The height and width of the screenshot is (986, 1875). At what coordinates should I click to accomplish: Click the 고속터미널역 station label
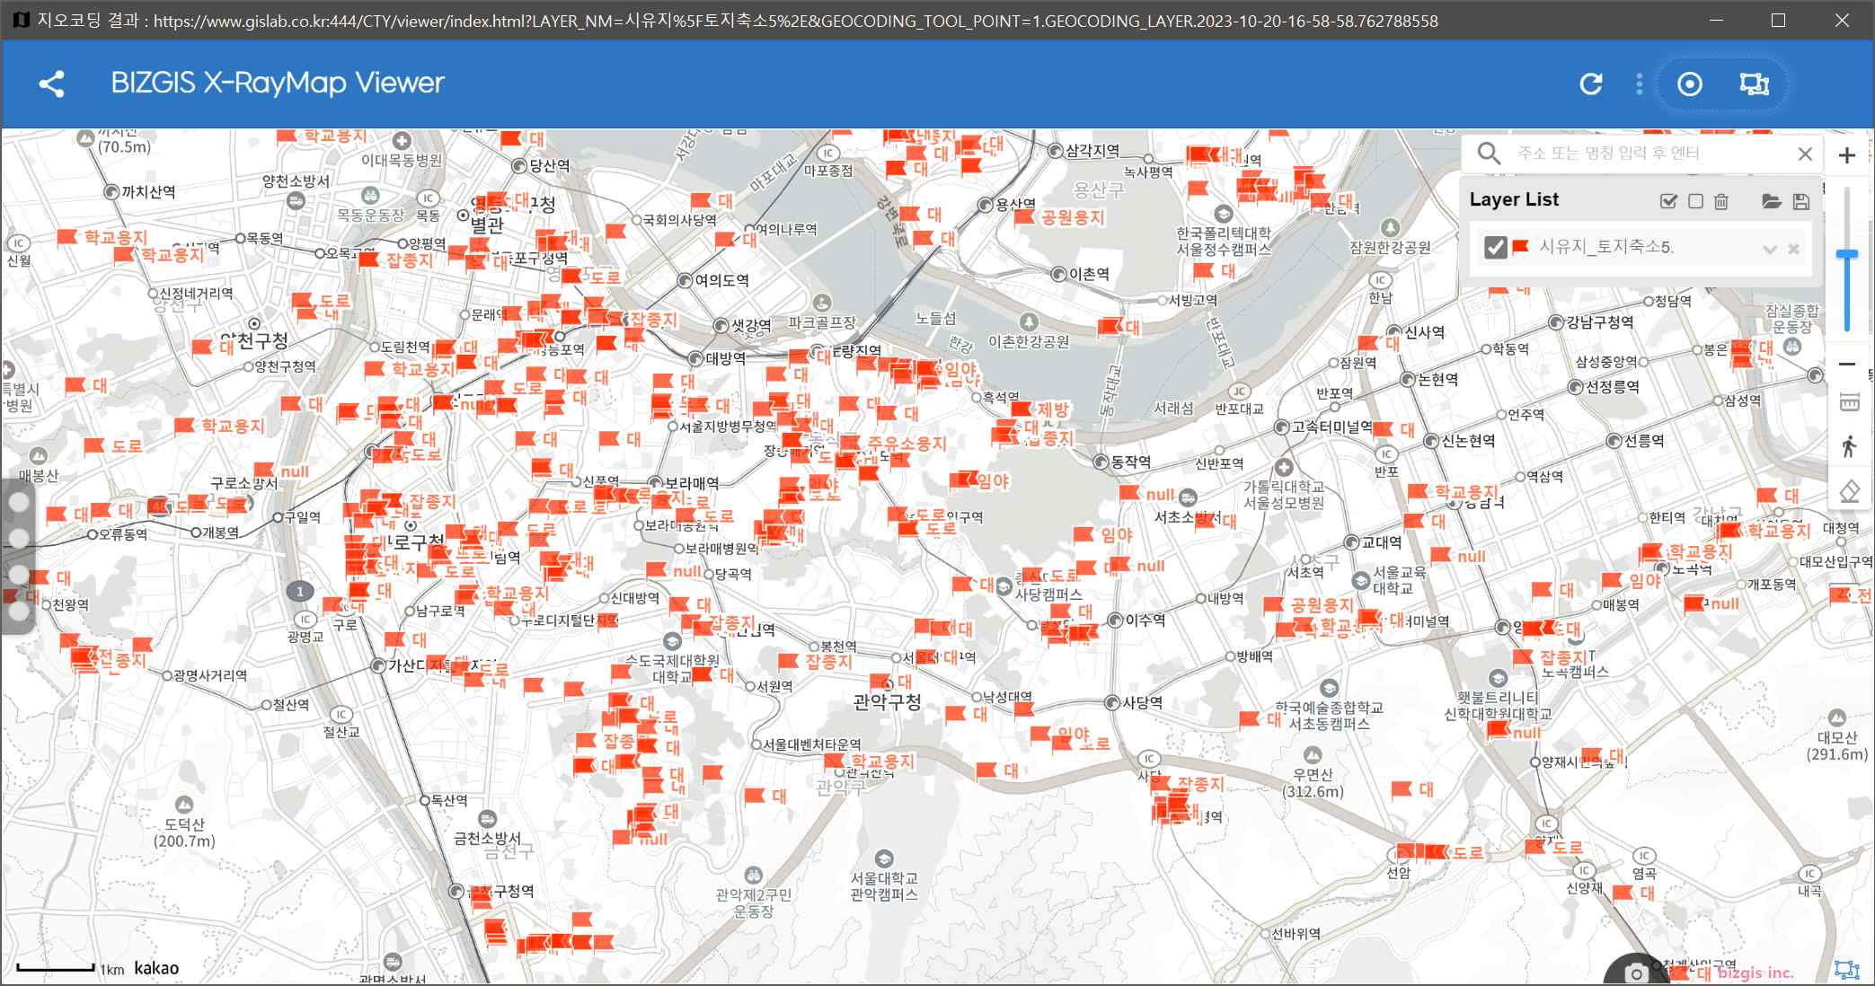[x=1331, y=427]
